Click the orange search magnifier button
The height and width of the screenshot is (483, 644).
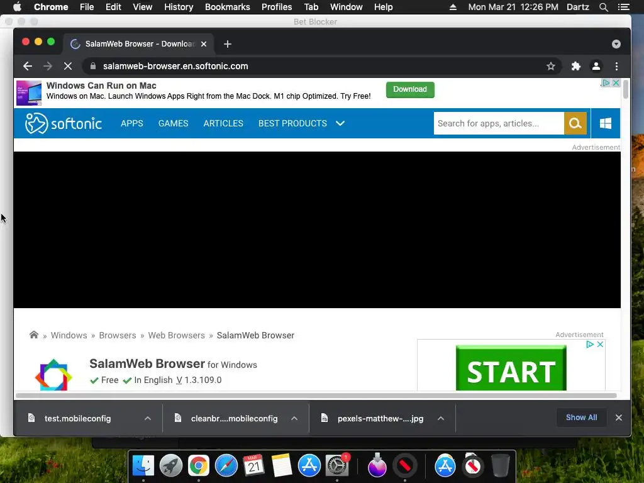tap(575, 123)
